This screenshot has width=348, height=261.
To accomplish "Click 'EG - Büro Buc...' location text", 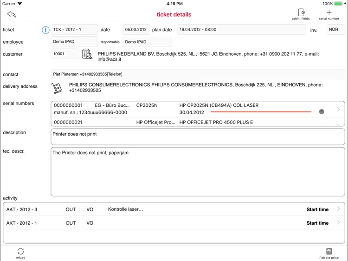I will click(x=112, y=105).
